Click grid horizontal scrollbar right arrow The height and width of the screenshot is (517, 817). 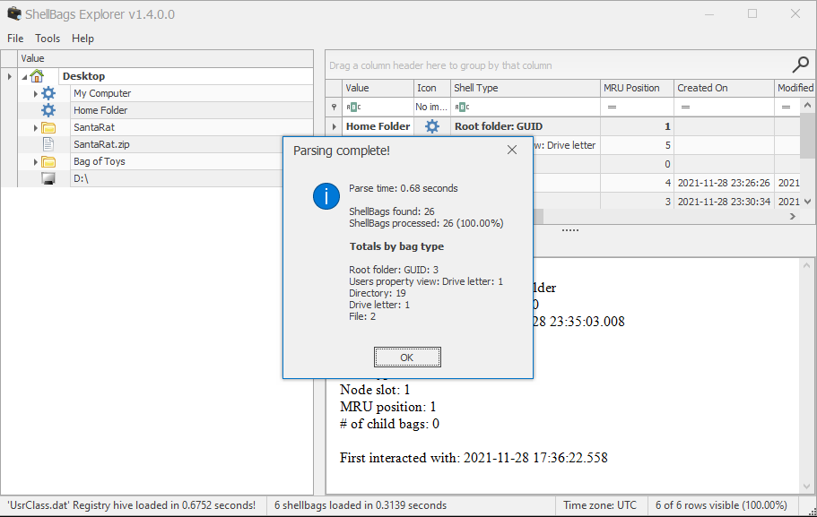coord(793,216)
